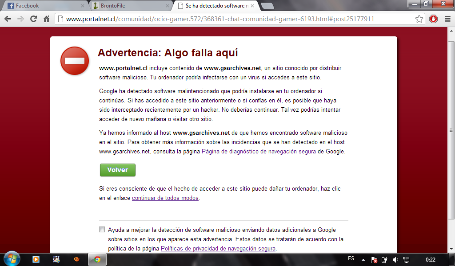Open the Chrome menu hamburger icon

447,19
